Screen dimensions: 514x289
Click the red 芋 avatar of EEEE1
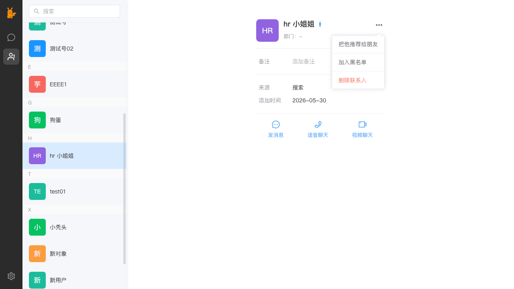[x=37, y=84]
